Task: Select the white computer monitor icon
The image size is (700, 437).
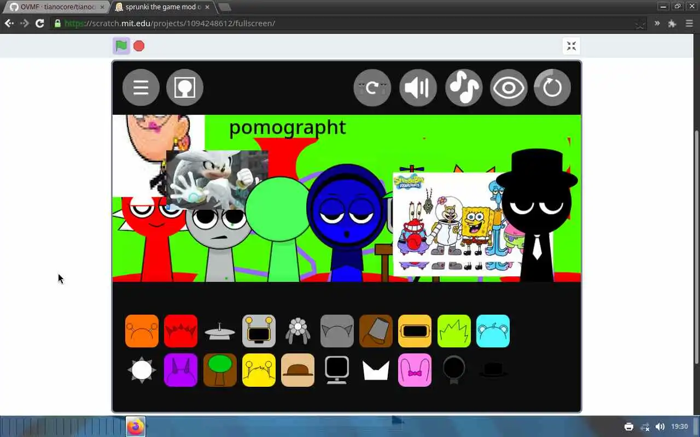Action: [337, 370]
